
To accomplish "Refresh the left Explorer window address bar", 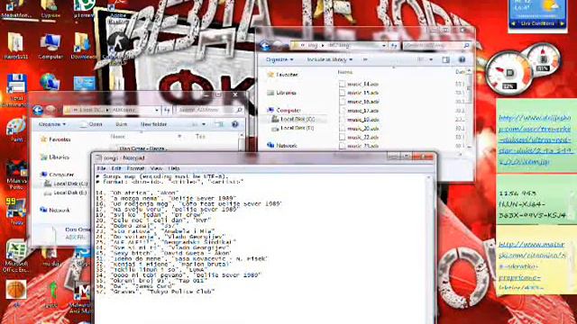I will click(167, 110).
